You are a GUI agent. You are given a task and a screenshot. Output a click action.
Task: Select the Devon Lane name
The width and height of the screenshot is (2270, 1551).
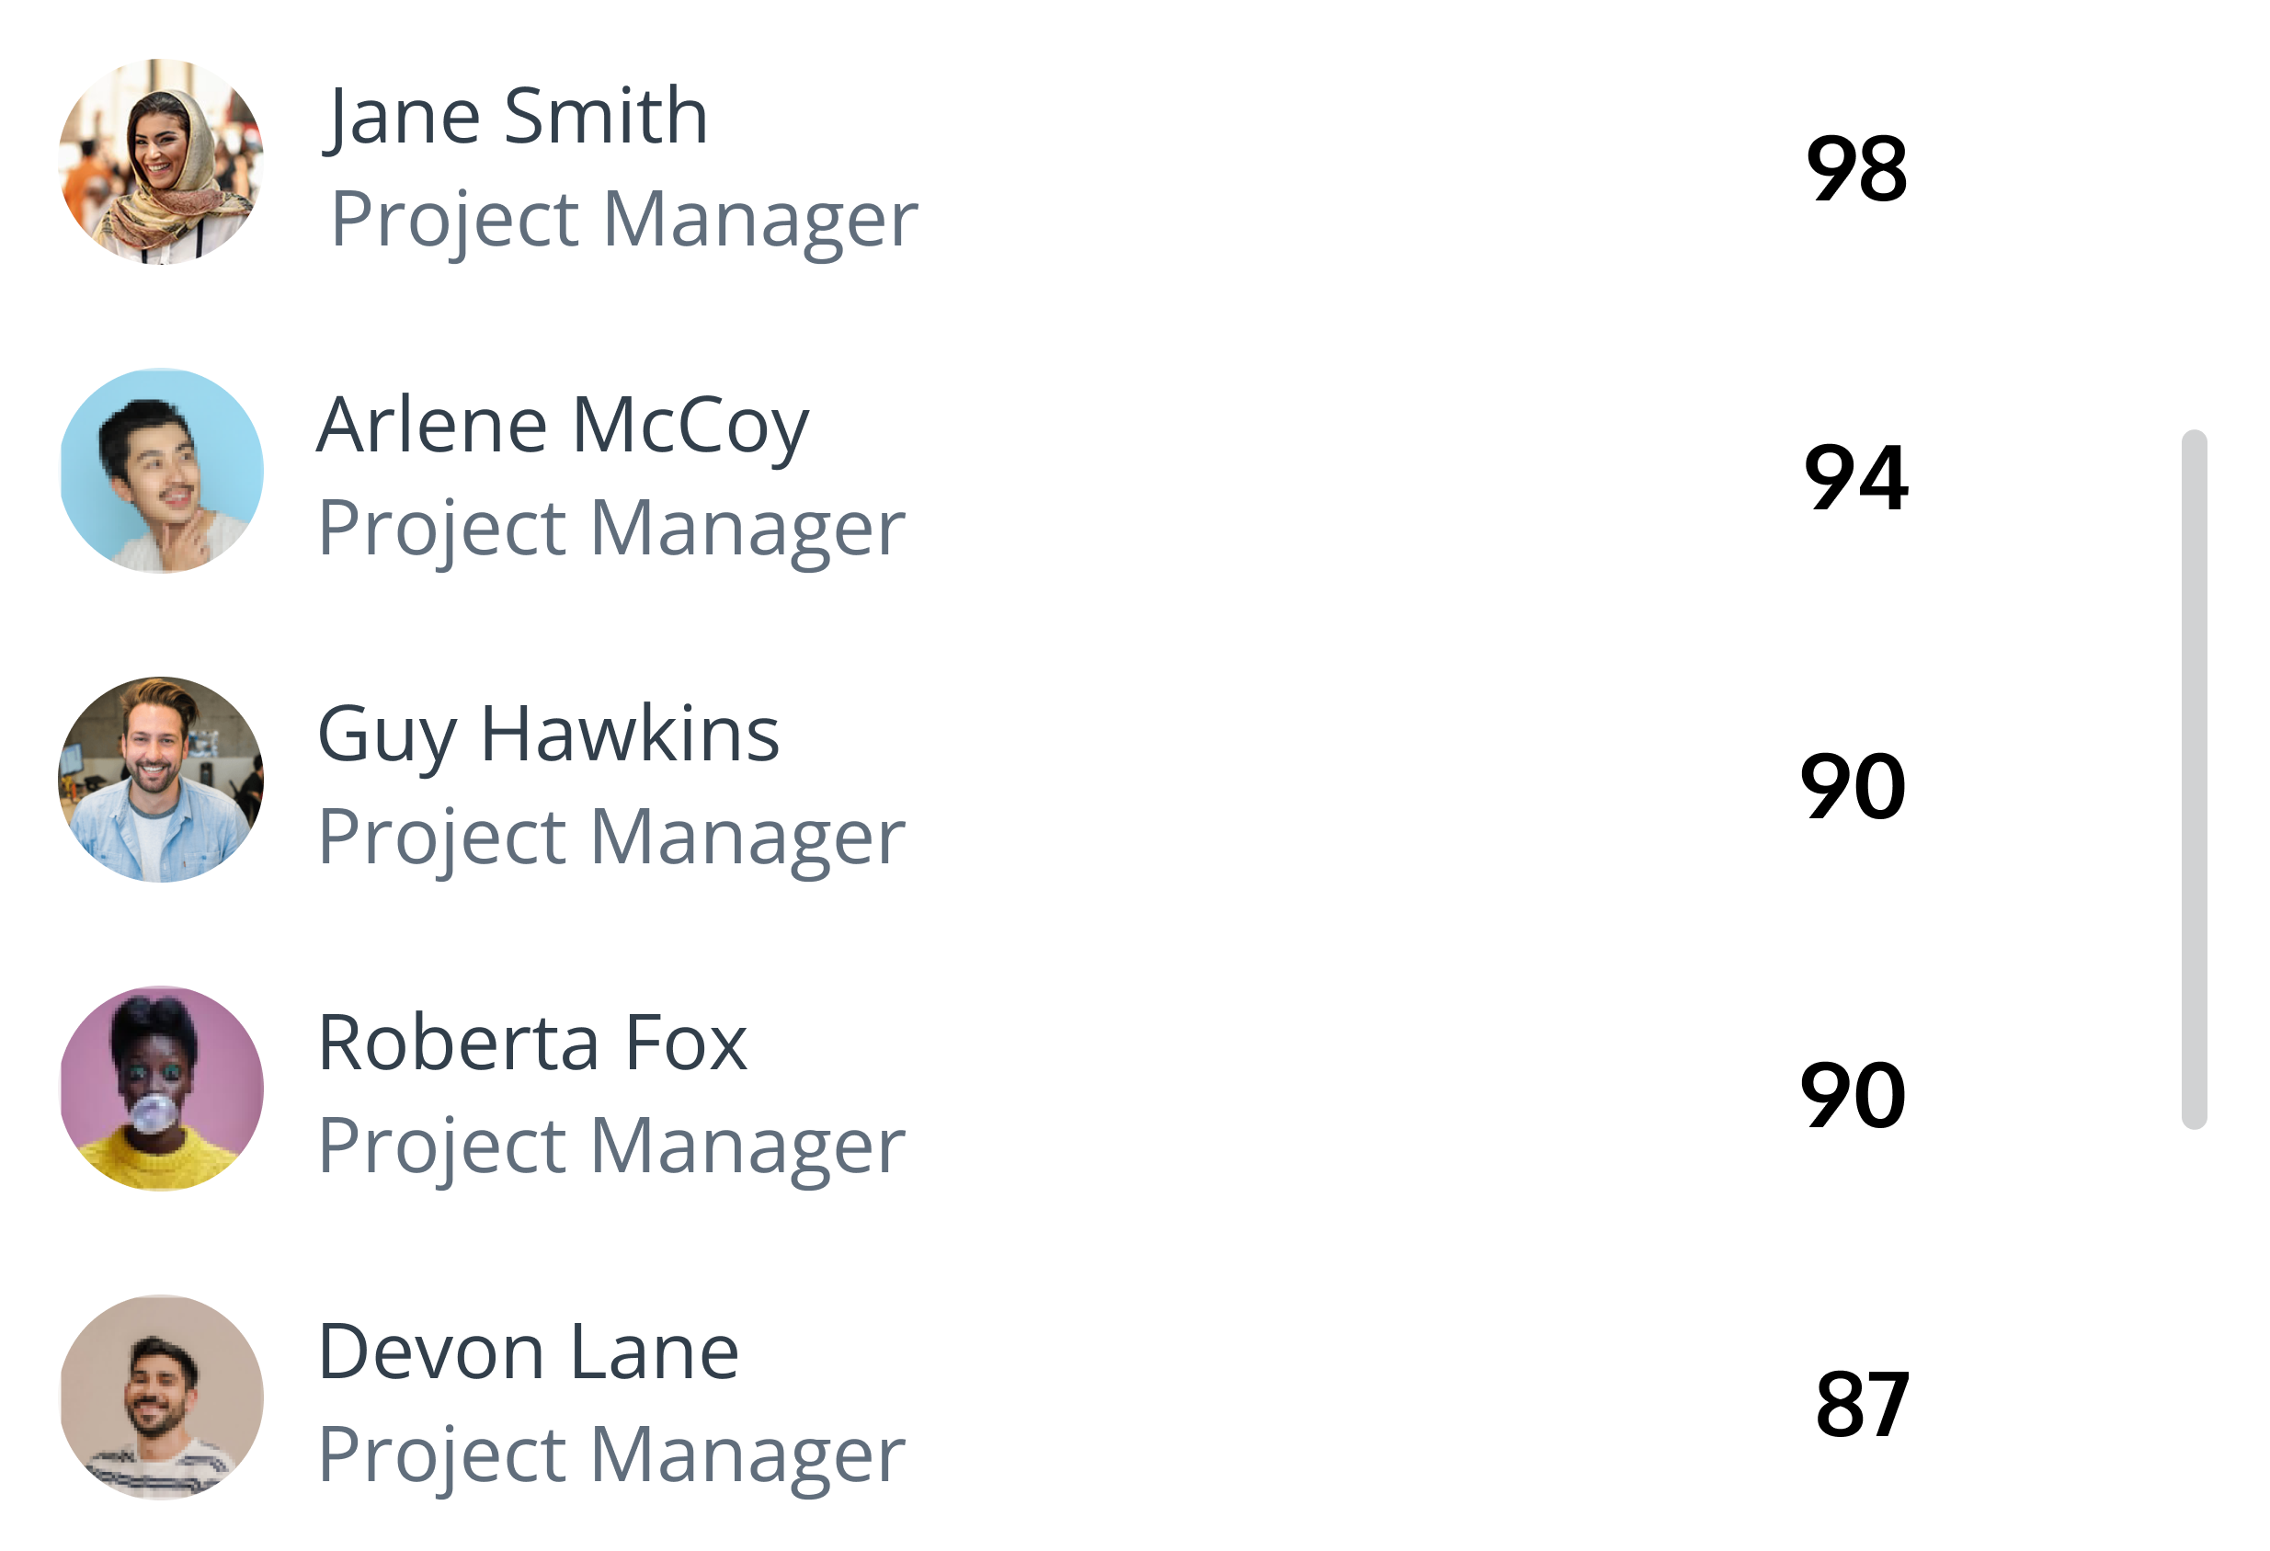[529, 1351]
